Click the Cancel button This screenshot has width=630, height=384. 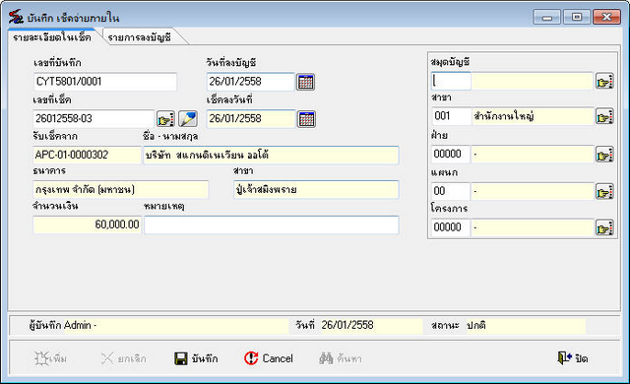click(269, 358)
